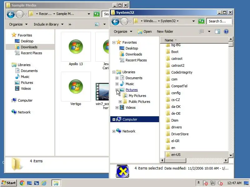The height and width of the screenshot is (187, 250).
Task: Click Back button in Sample Media window
Action: click(11, 14)
